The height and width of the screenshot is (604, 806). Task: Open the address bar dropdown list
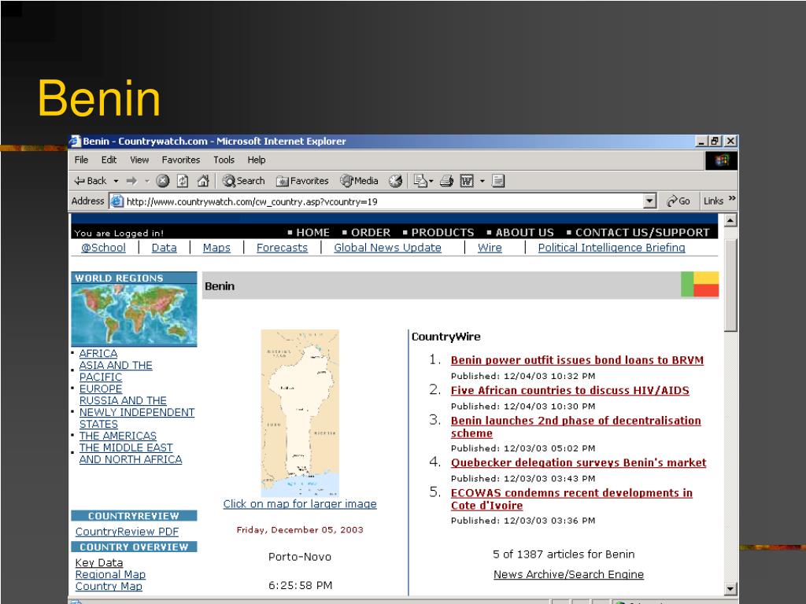649,201
